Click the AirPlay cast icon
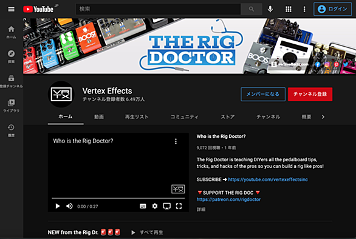The image size is (356, 239). [x=167, y=206]
